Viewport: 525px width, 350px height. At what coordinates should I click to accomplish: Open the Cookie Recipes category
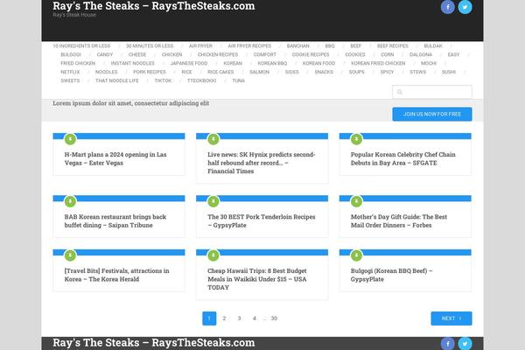tap(311, 54)
